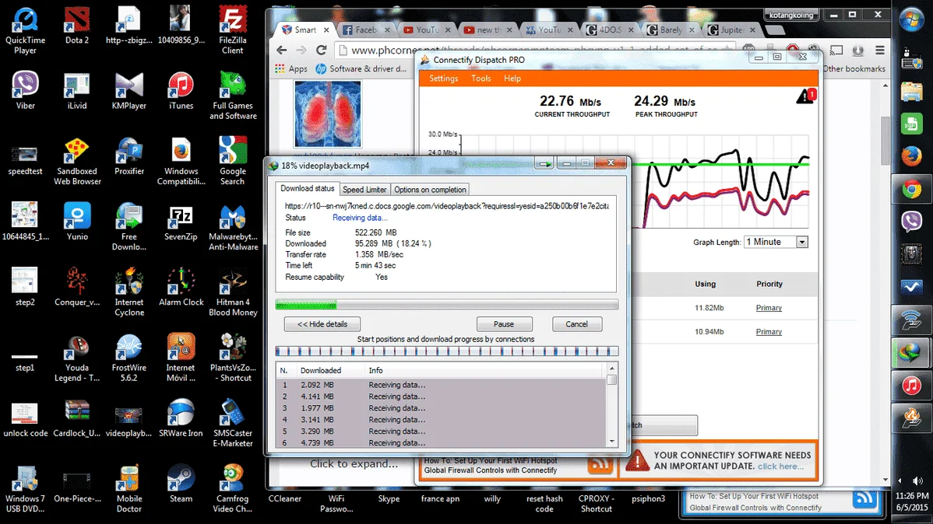Click Connectify alert warning icon
Screen dimensions: 933x524
pos(805,96)
